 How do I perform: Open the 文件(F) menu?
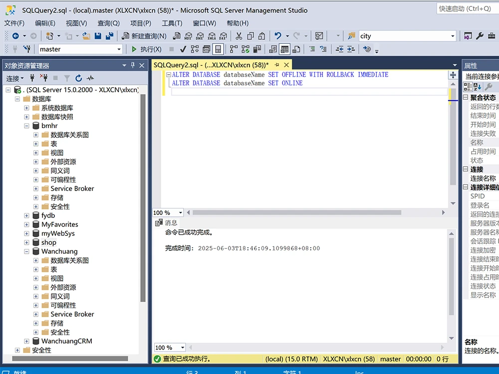(14, 23)
